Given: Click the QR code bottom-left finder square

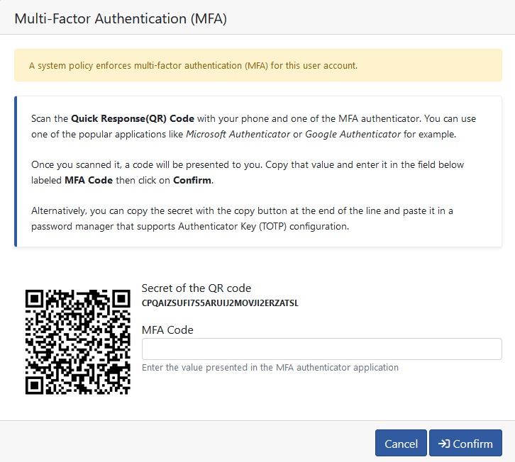Looking at the screenshot, I should (x=35, y=385).
